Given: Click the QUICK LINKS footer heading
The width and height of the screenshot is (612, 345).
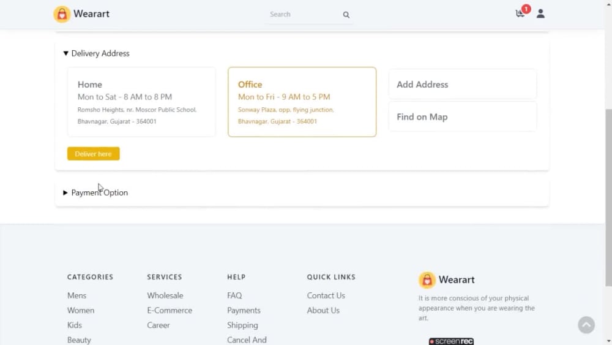Looking at the screenshot, I should (331, 277).
